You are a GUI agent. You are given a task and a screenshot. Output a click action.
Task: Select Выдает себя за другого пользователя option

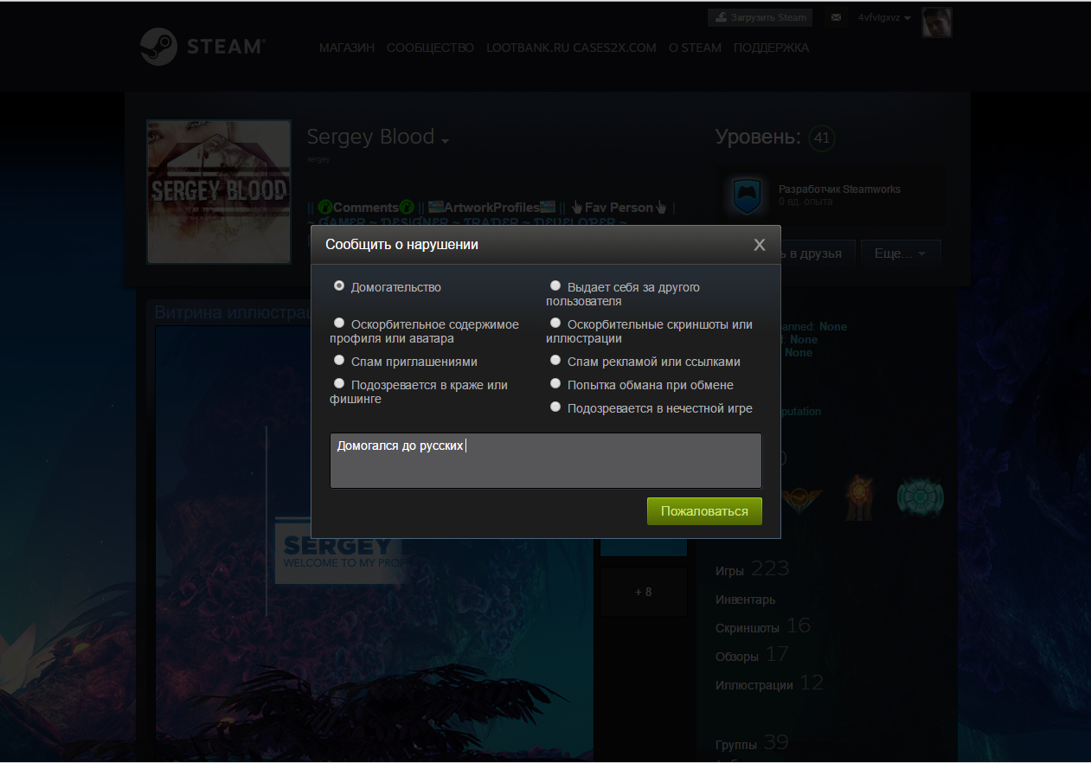tap(555, 285)
